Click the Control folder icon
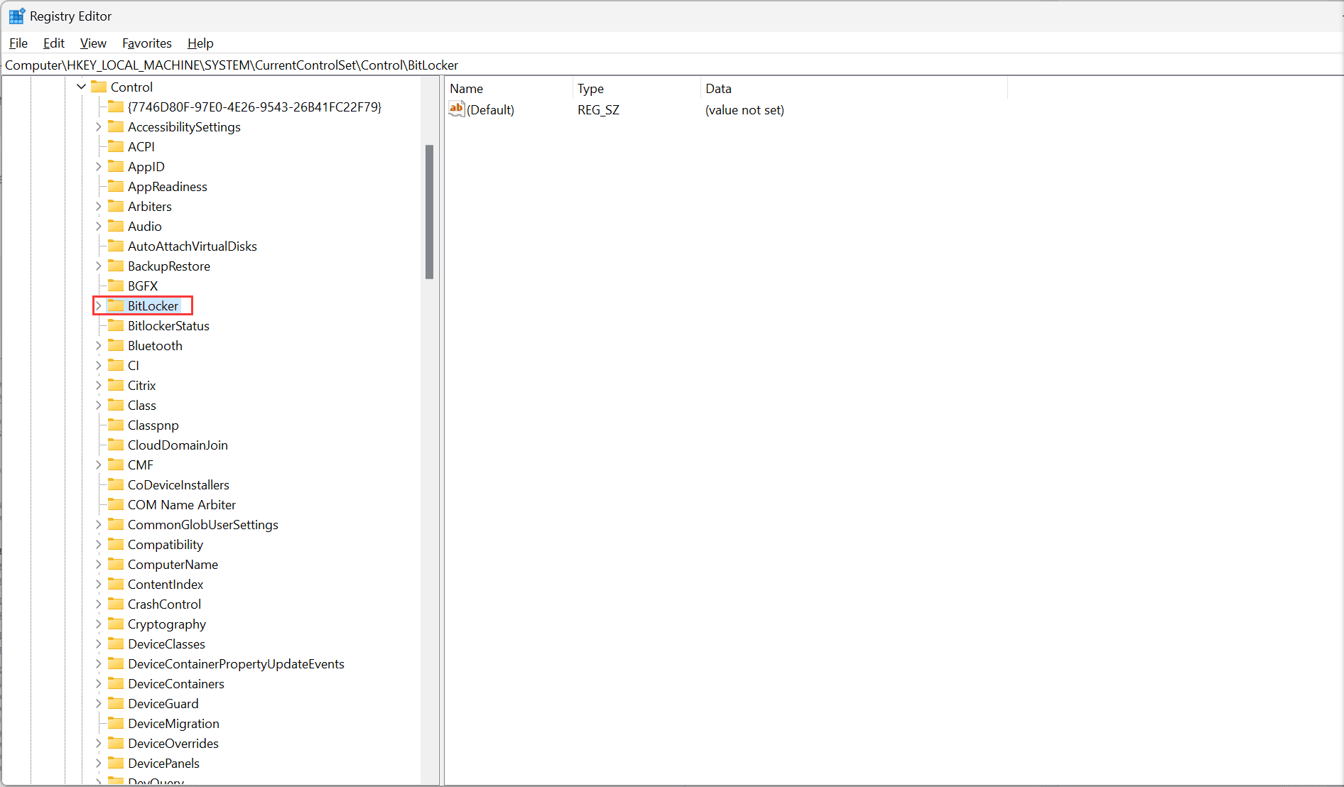This screenshot has height=787, width=1344. [x=99, y=87]
